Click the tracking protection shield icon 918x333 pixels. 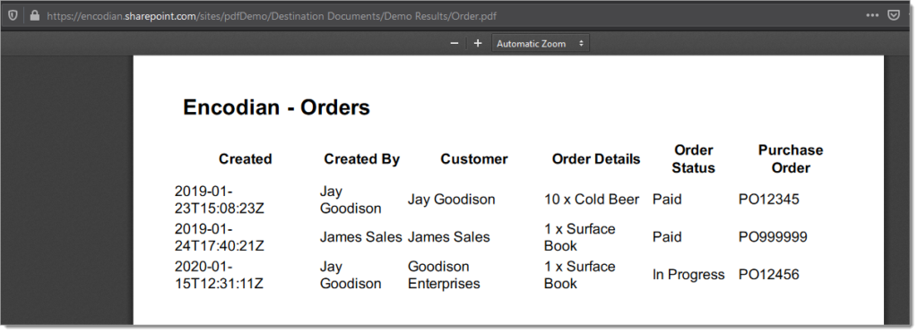[13, 16]
